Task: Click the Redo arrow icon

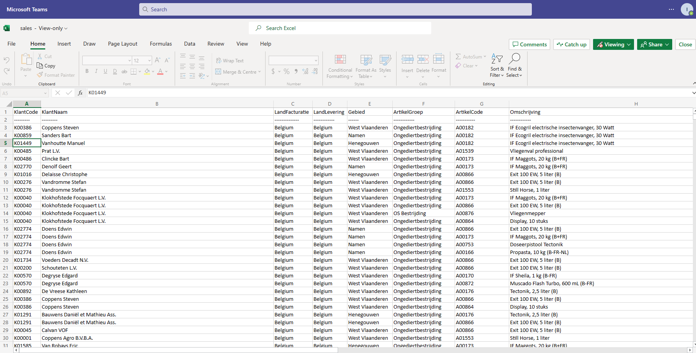Action: click(6, 71)
